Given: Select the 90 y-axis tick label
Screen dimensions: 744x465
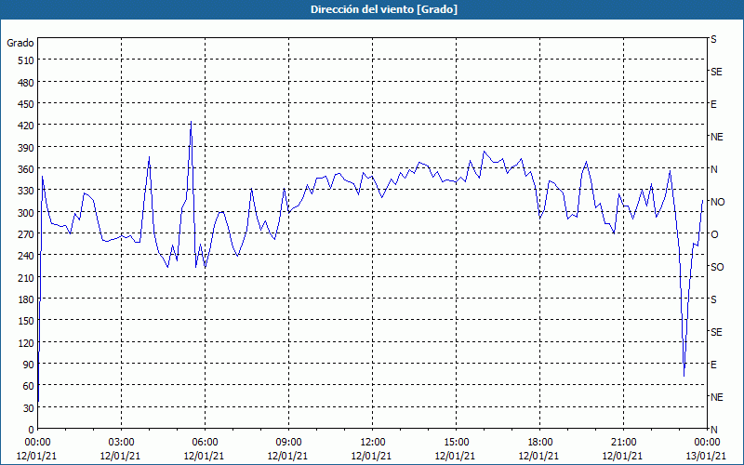Looking at the screenshot, I should [29, 365].
